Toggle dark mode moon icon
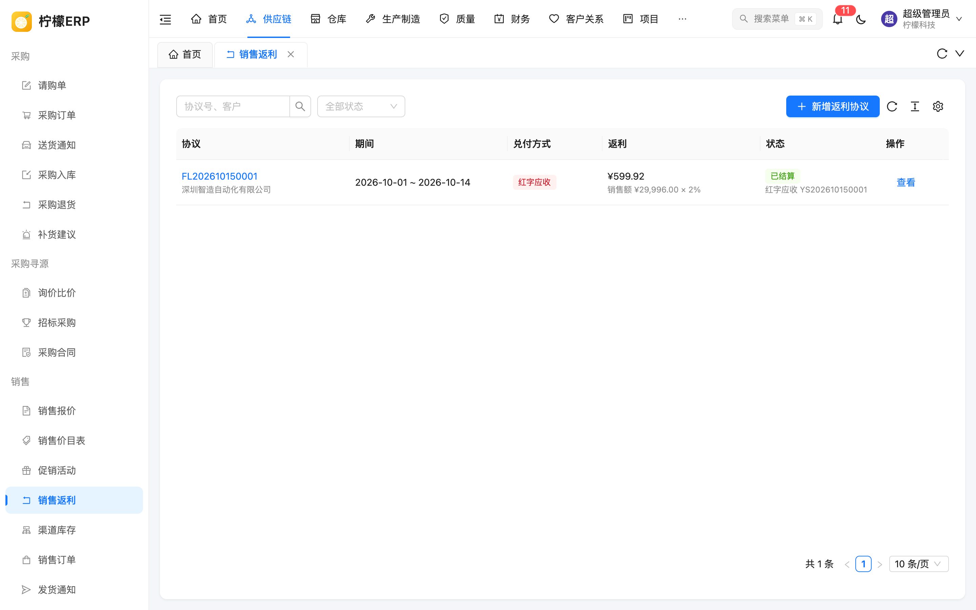 point(861,19)
